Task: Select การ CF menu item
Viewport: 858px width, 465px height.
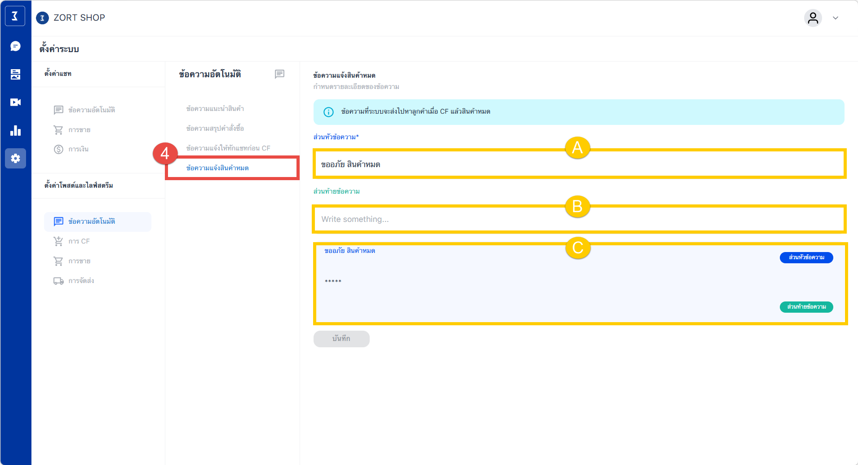Action: pos(79,241)
